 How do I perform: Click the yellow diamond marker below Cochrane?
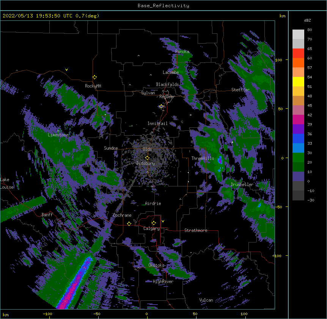click(129, 224)
